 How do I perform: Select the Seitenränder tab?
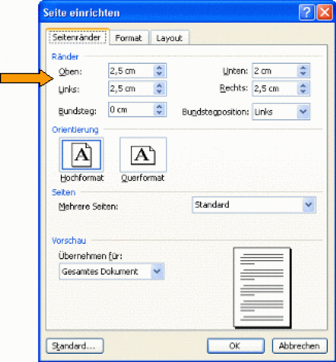click(76, 38)
